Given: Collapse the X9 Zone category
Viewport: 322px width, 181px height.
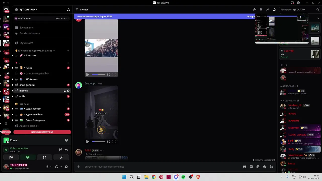Looking at the screenshot, I should (24, 104).
